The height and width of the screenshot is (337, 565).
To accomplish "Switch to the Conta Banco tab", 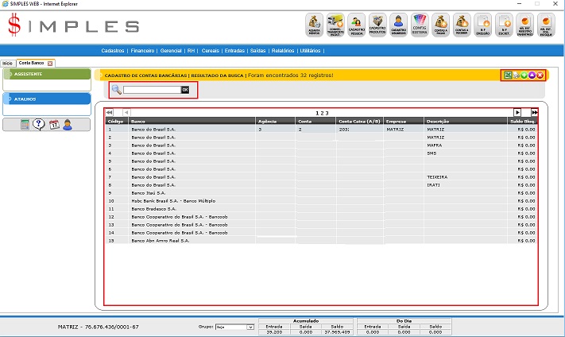I will pos(32,63).
